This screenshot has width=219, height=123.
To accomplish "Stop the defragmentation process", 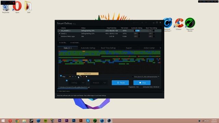I will point(142,83).
